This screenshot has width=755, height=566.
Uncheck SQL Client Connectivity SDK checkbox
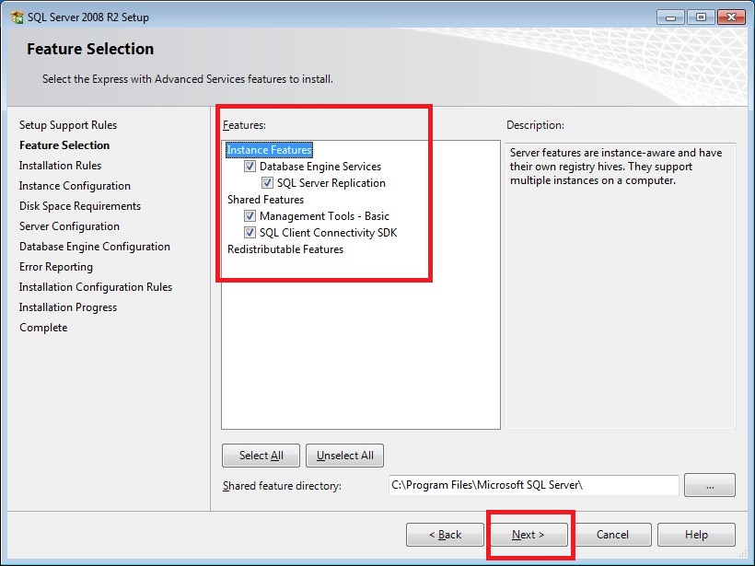[250, 233]
